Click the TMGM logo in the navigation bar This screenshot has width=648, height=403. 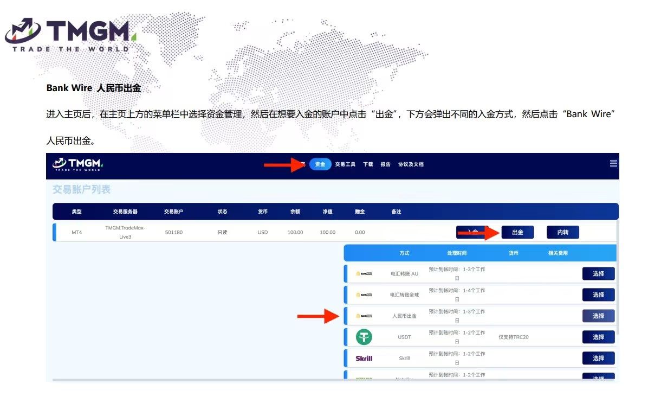(77, 164)
